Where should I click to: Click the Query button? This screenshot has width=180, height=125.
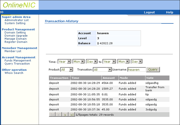click(x=153, y=70)
